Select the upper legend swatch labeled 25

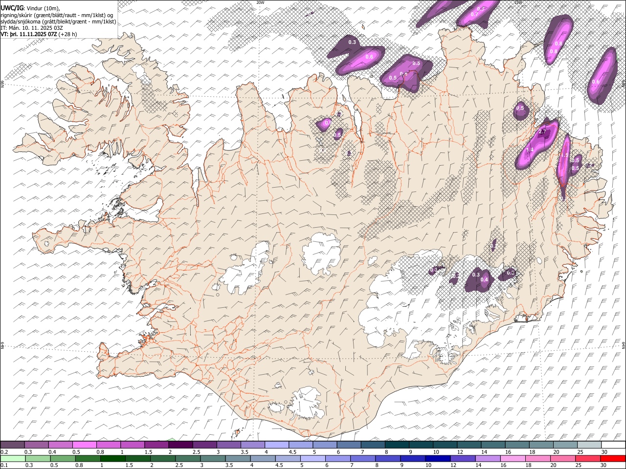[589, 445]
